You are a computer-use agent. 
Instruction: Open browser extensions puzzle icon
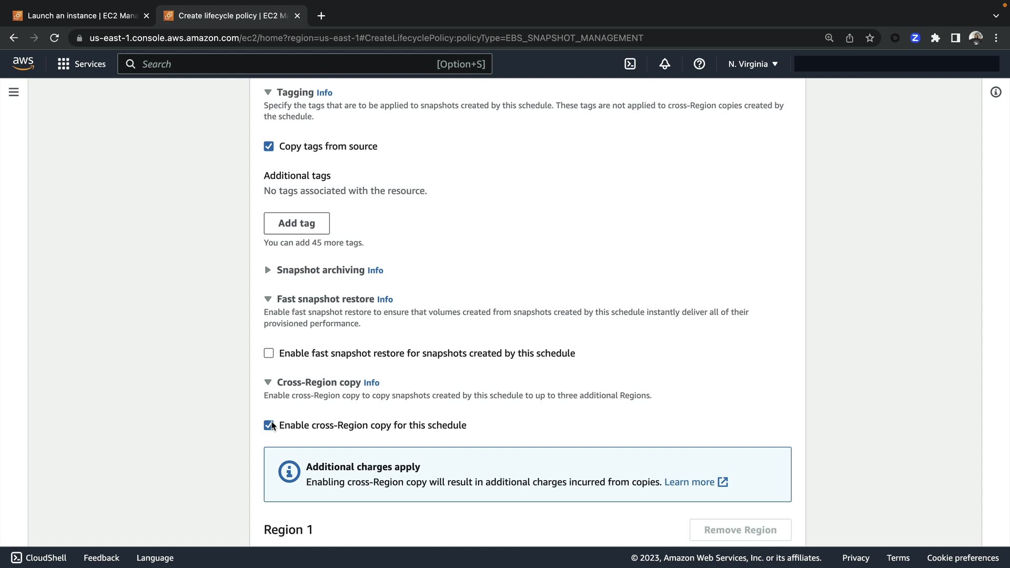(x=935, y=38)
